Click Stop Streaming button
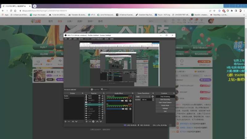247x139 pixels. pos(165,97)
